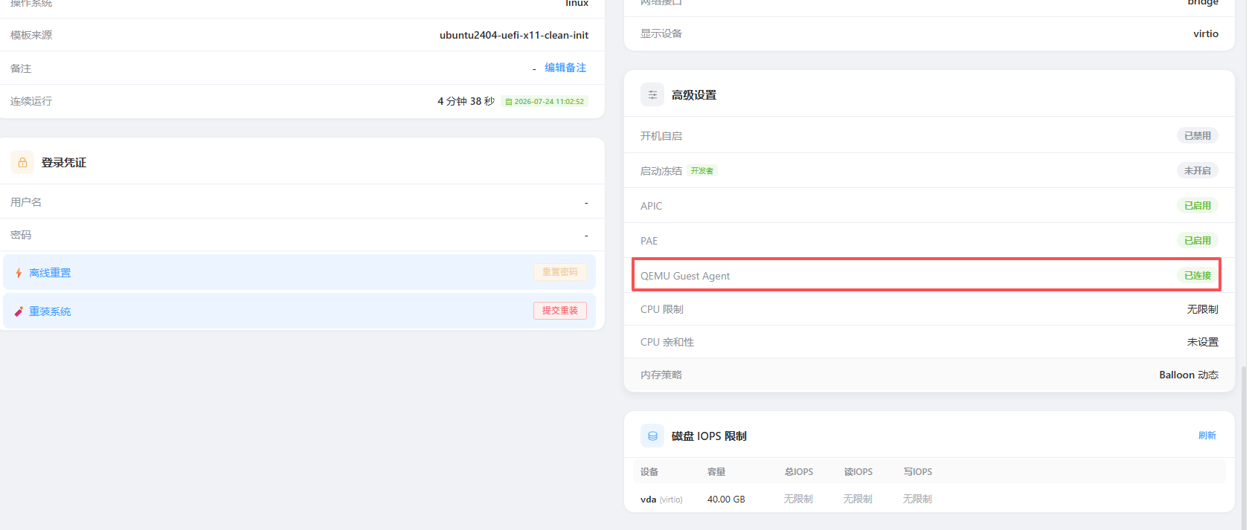Image resolution: width=1249 pixels, height=530 pixels.
Task: Click the 开发者 tag next to 启动冻结
Action: click(702, 171)
